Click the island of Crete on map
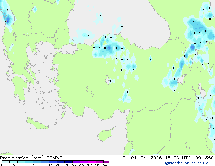 (x=38, y=124)
